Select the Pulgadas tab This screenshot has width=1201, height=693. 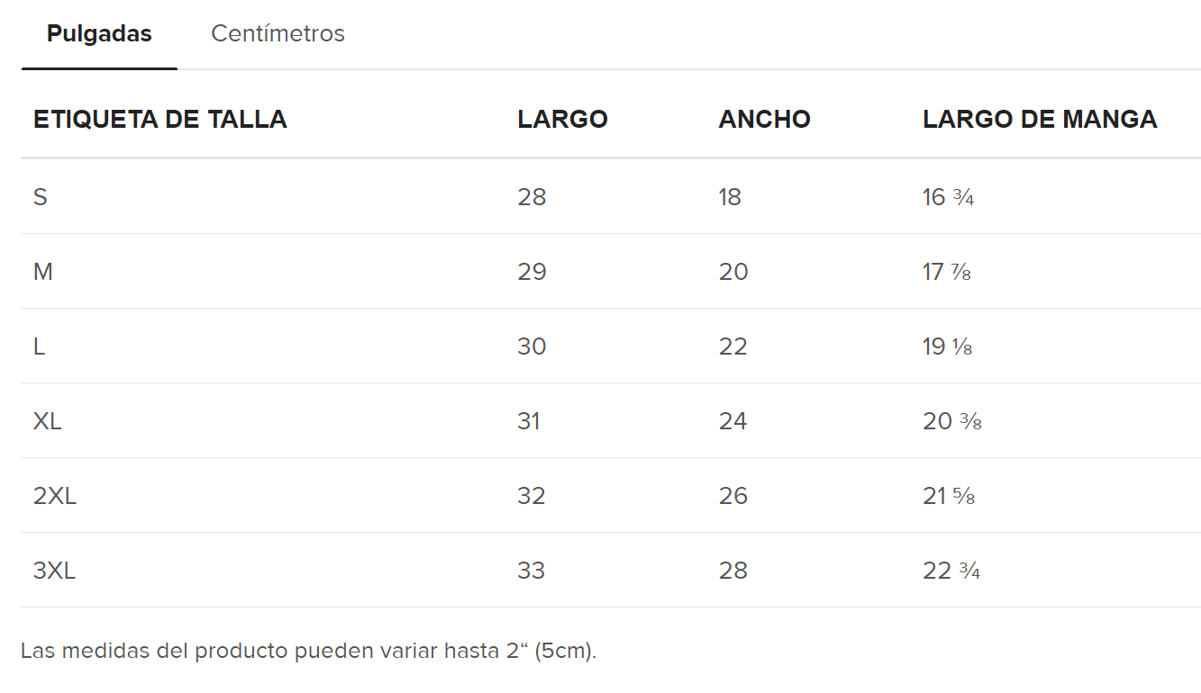tap(99, 34)
